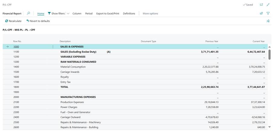Click the personalize icon below the filter
The image size is (273, 131).
(x=268, y=21)
